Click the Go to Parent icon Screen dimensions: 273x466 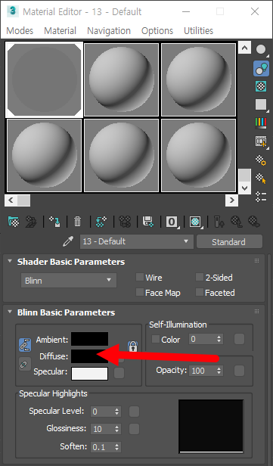tap(237, 222)
